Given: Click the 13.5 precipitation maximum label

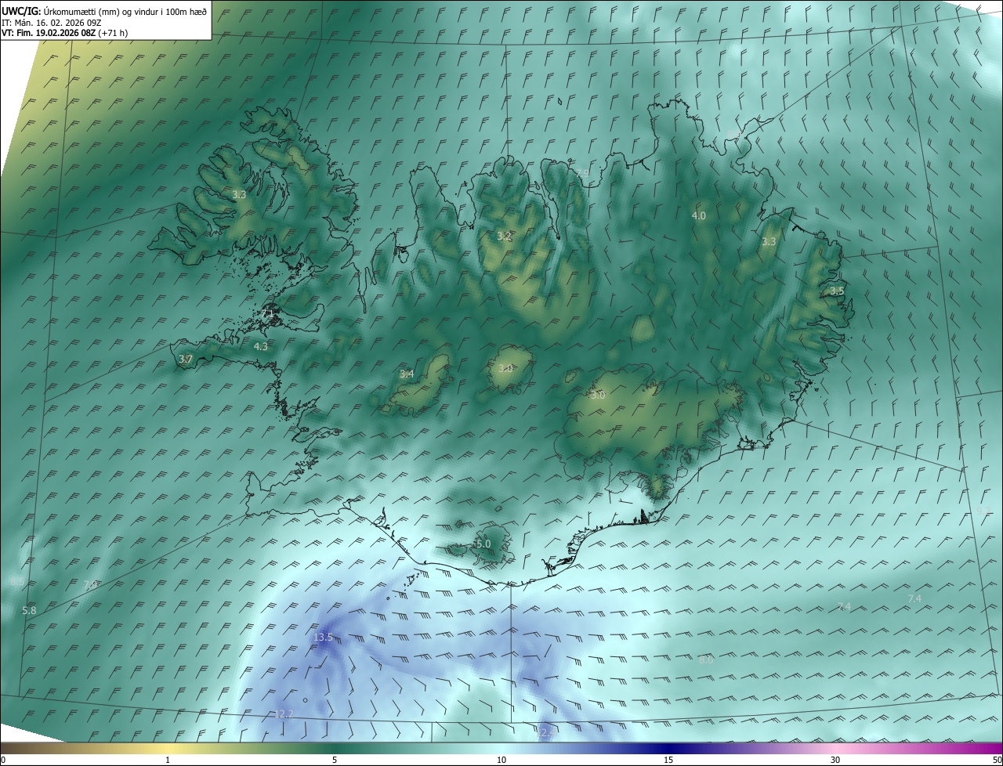Looking at the screenshot, I should pos(324,638).
